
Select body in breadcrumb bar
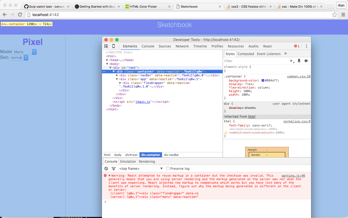[118, 155]
